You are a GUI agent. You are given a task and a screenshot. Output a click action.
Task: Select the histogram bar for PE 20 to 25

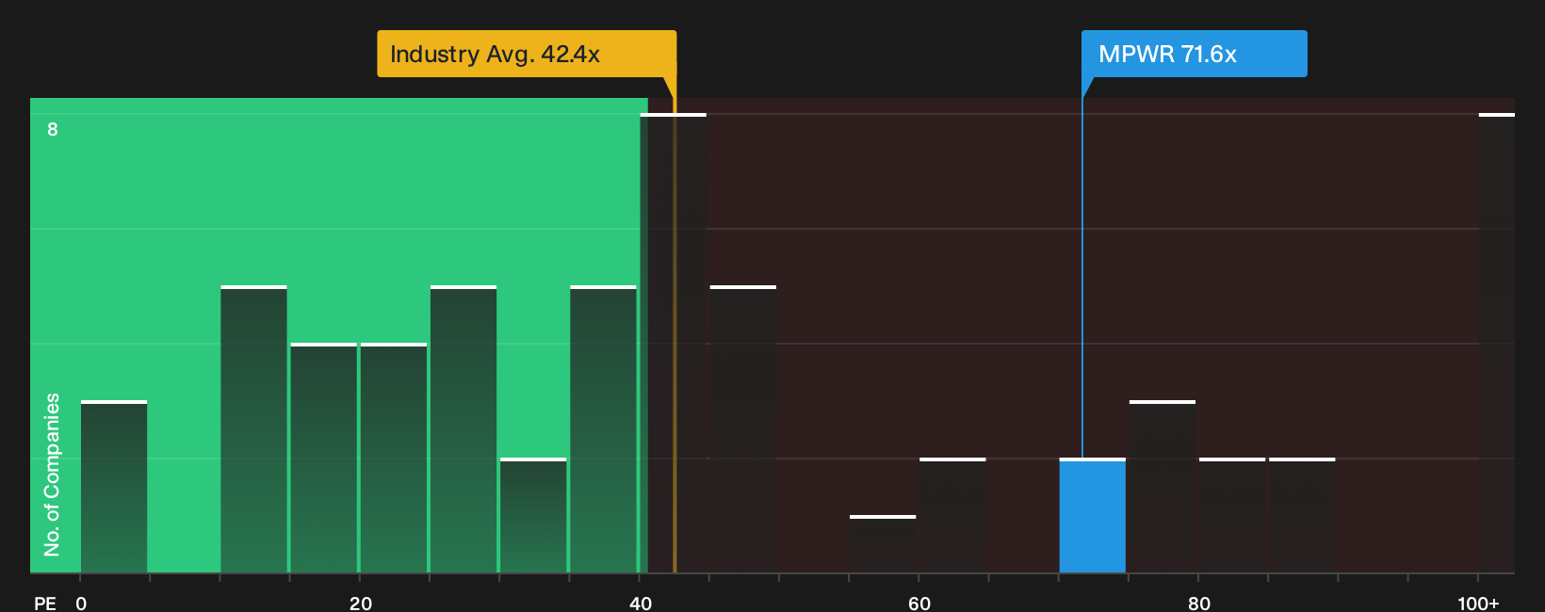tap(394, 459)
